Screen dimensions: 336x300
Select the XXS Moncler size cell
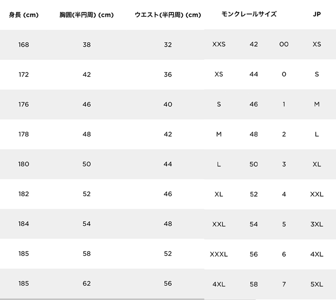pos(219,44)
